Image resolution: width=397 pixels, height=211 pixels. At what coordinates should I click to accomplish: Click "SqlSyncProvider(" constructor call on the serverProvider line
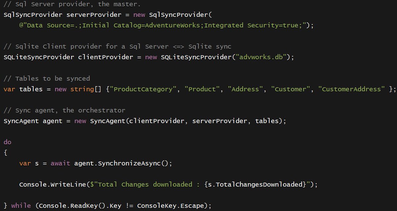tap(180, 15)
